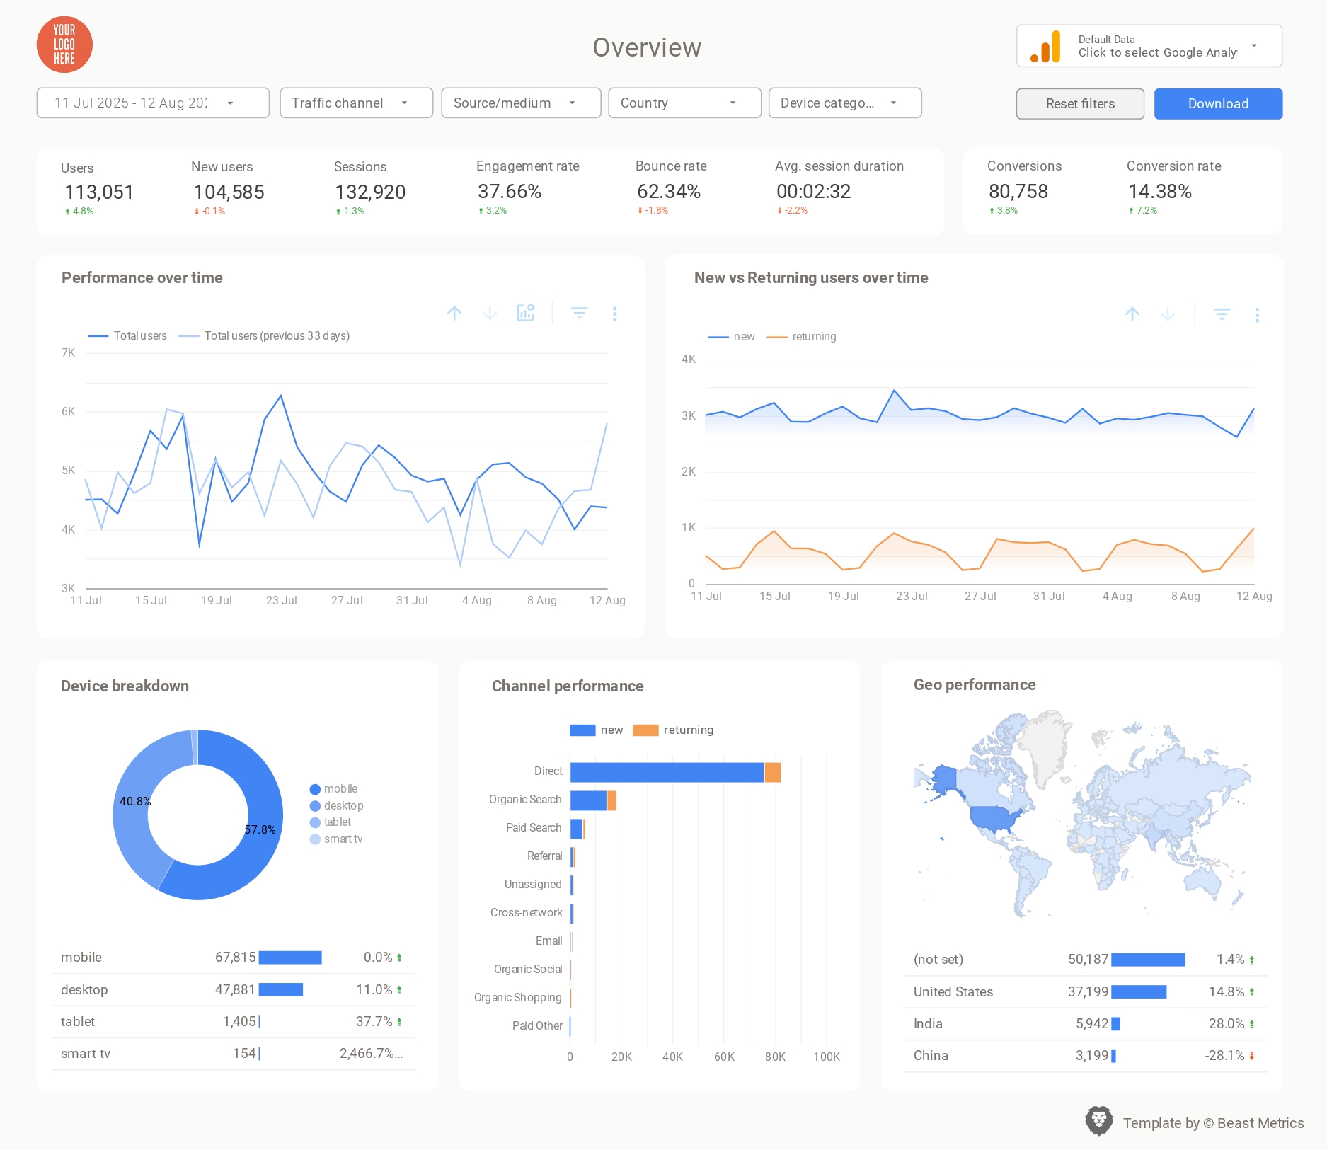Click the Engagement rate value 37.66%
1327x1150 pixels.
(510, 192)
